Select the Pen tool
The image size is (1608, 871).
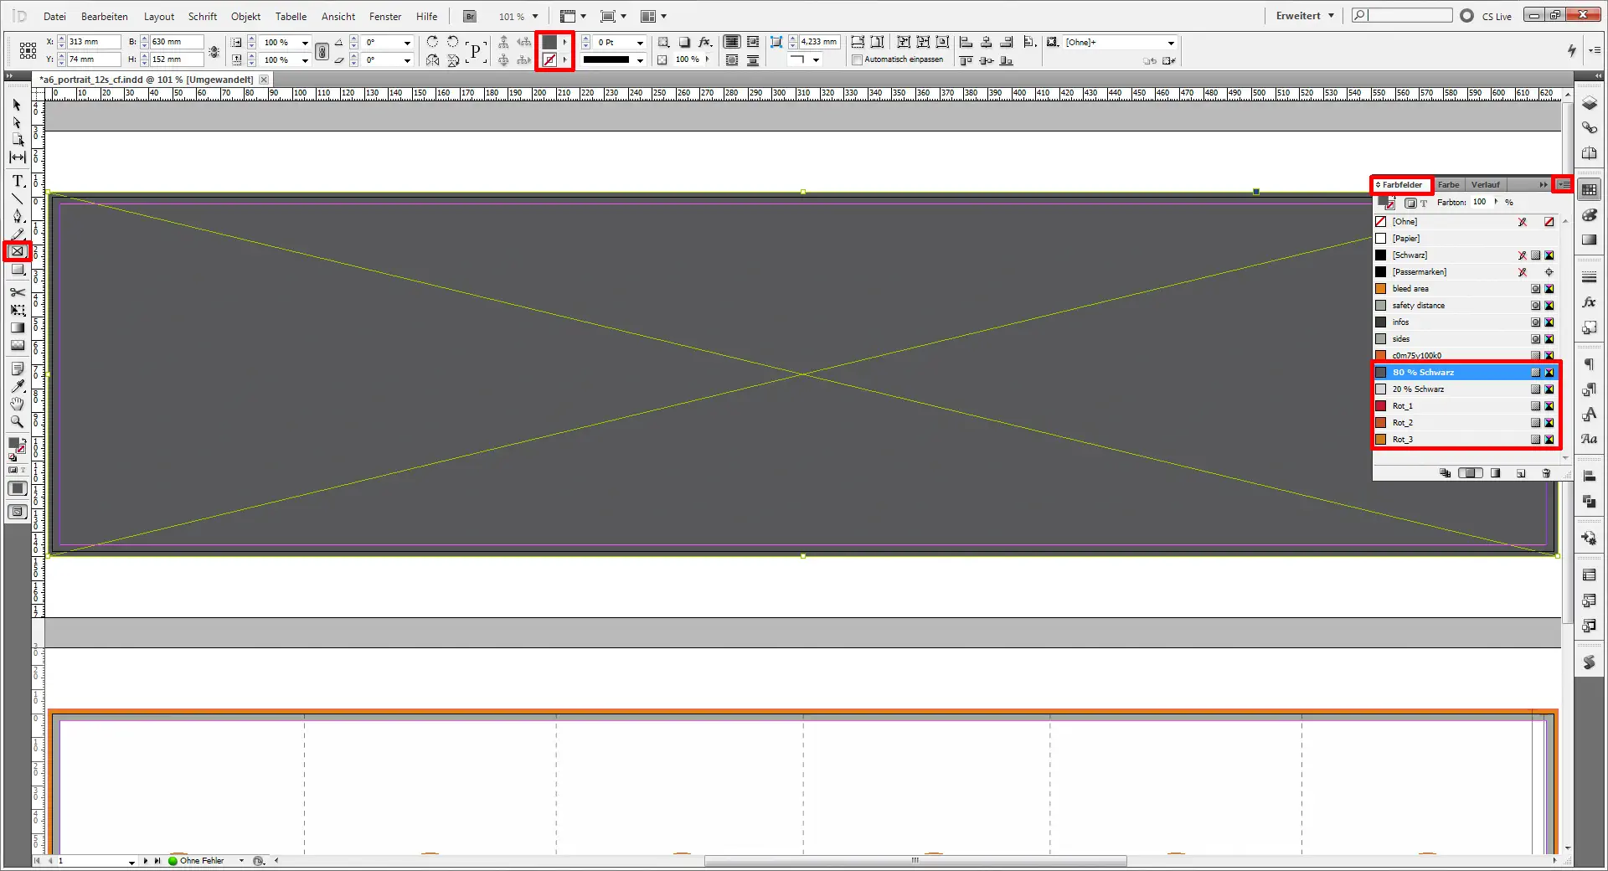click(x=17, y=214)
